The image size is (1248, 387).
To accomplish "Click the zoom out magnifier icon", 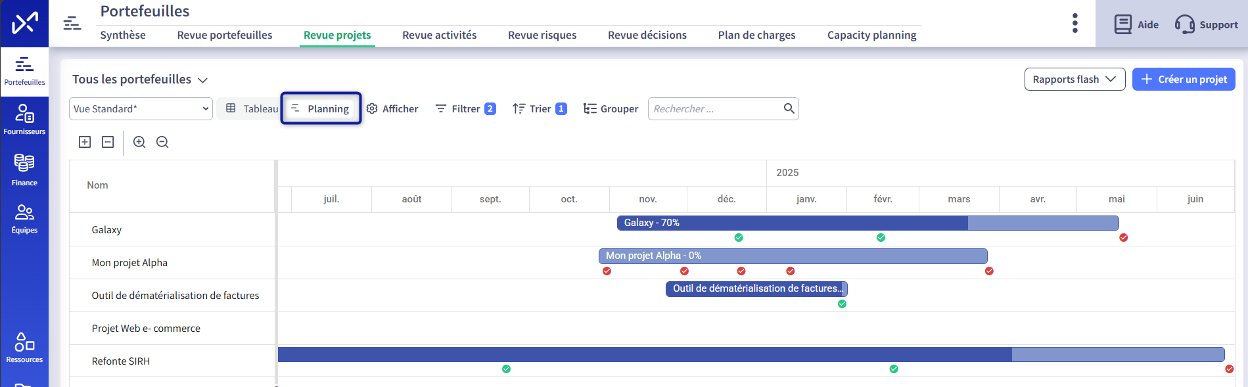I will (x=162, y=142).
